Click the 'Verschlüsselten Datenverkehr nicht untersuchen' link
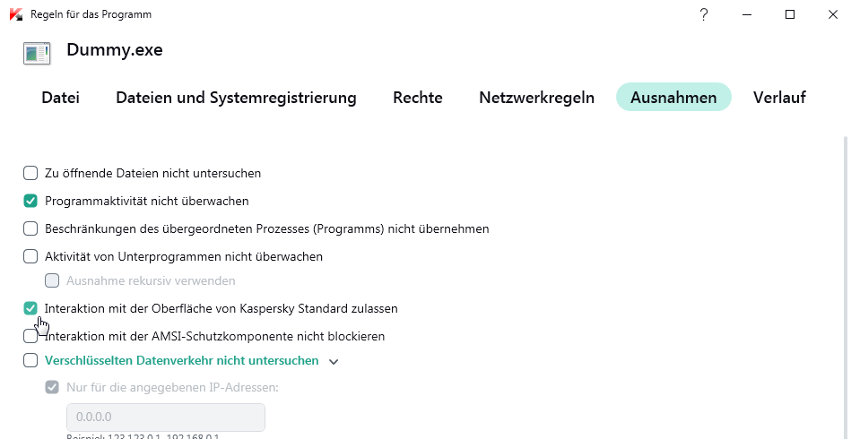The width and height of the screenshot is (851, 439). click(x=182, y=361)
